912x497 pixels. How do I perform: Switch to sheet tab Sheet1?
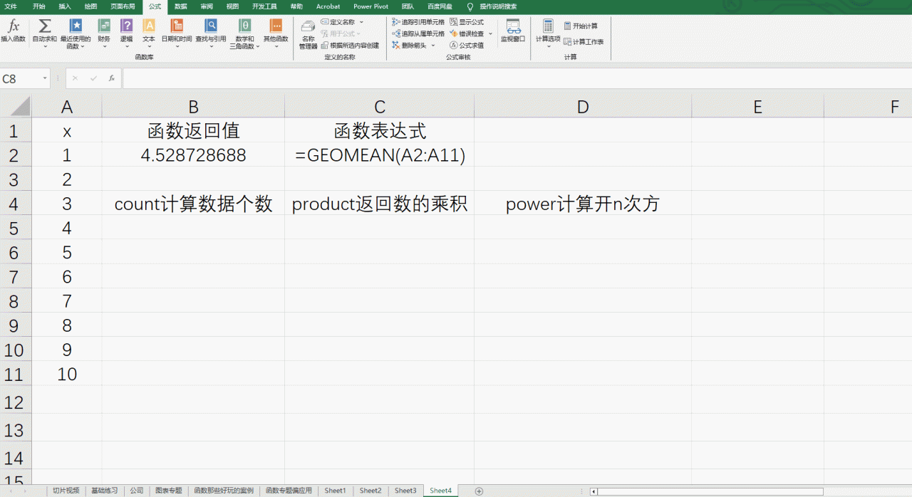click(335, 491)
